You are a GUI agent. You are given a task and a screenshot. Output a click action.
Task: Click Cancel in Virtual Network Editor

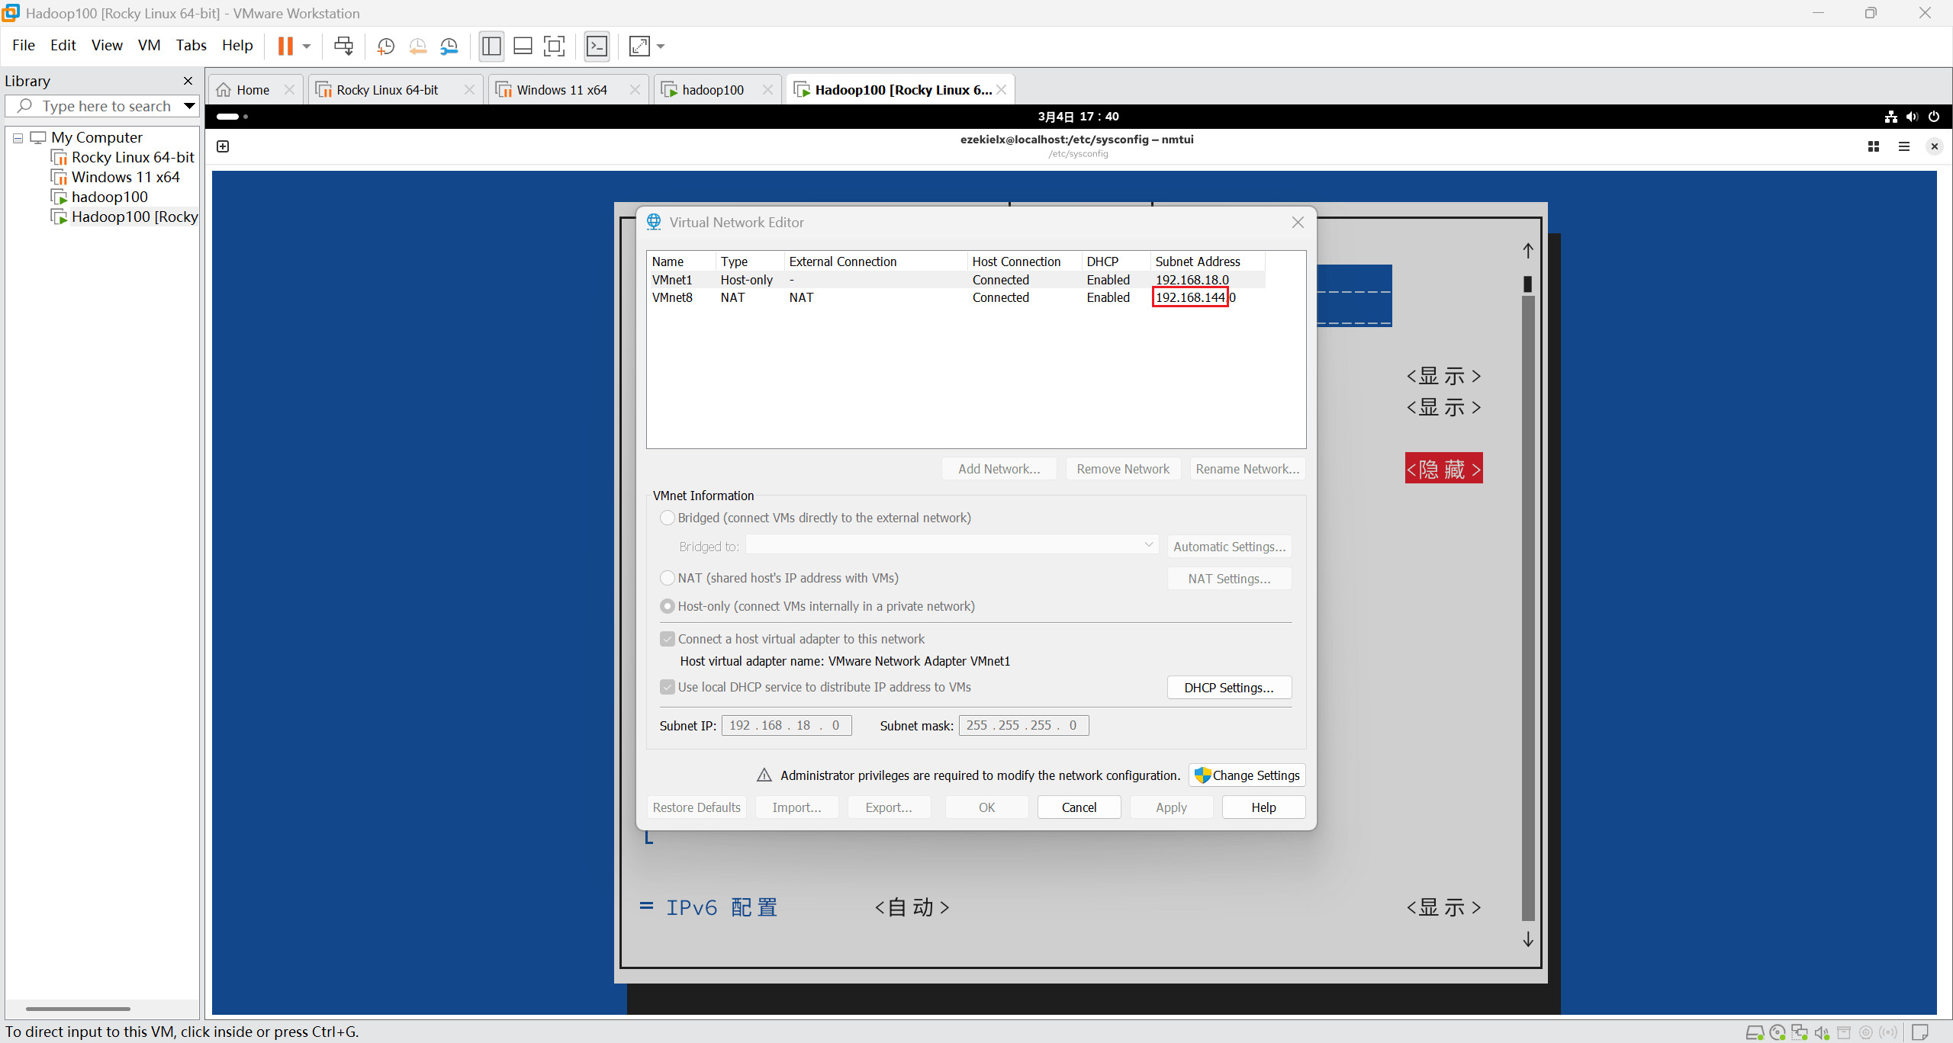pyautogui.click(x=1079, y=807)
